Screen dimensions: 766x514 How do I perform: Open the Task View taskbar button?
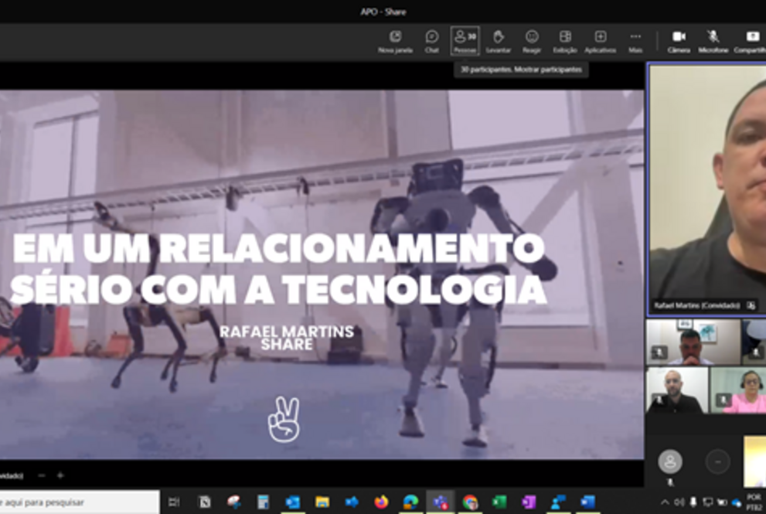tap(174, 502)
